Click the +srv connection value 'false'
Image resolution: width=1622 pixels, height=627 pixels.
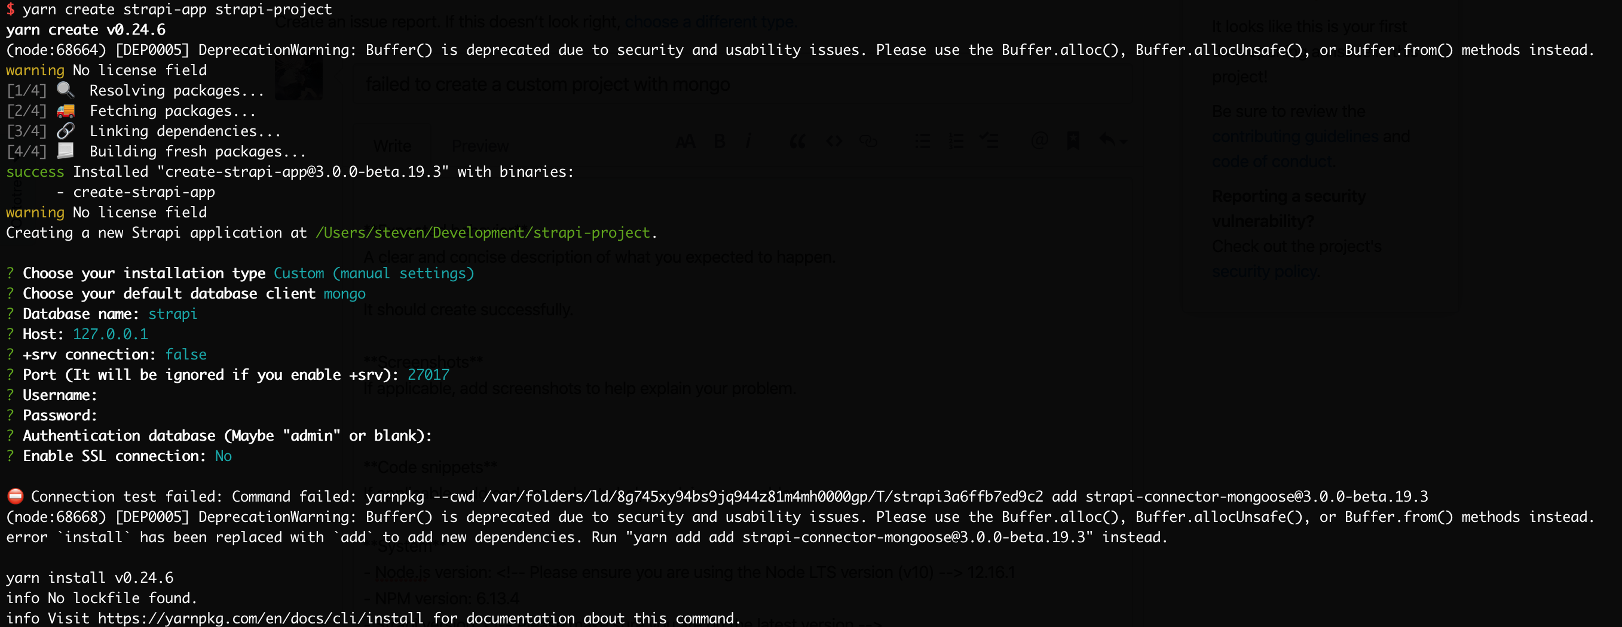(186, 354)
